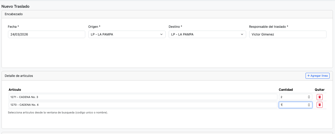Viewport: 335px width, 134px height.
Task: Focus the Responsable del traslado field
Action: (287, 34)
